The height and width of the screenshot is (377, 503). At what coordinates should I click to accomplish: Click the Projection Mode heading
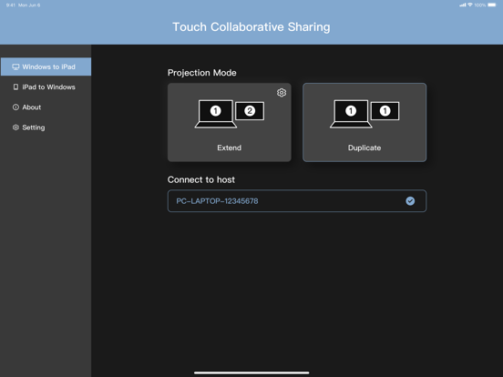(x=201, y=73)
